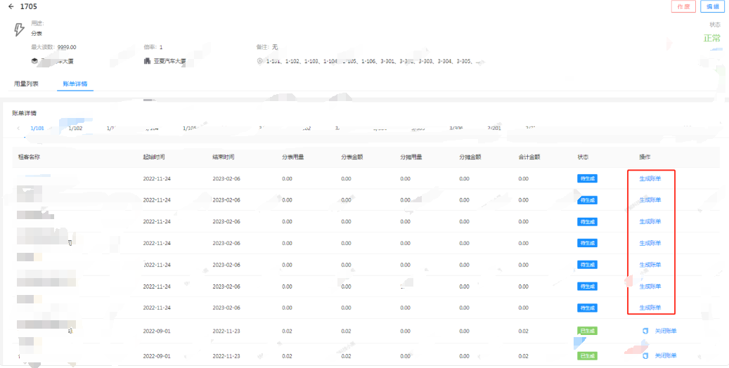Click the building icon beside 亚夏汽车大厦
This screenshot has height=368, width=729.
147,61
